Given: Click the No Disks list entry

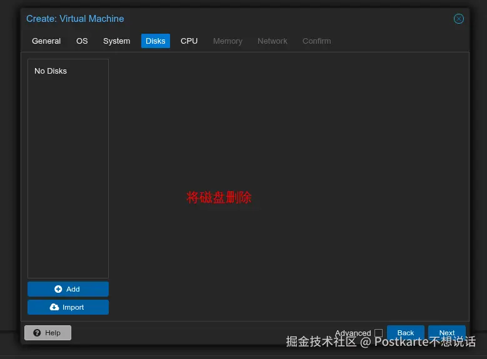Looking at the screenshot, I should click(51, 71).
